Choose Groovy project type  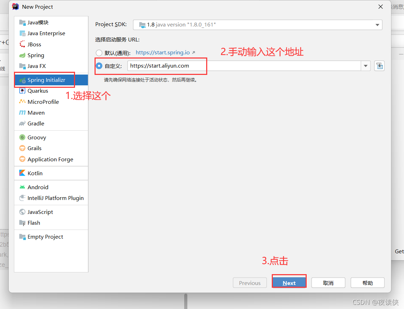pos(51,137)
